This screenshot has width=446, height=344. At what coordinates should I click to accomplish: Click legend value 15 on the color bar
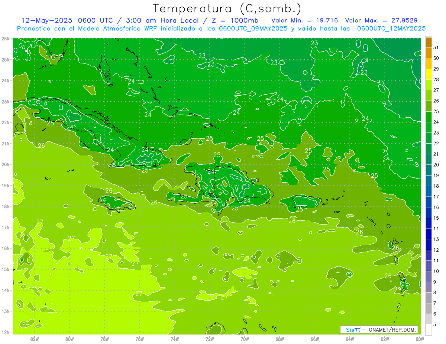pos(436,218)
